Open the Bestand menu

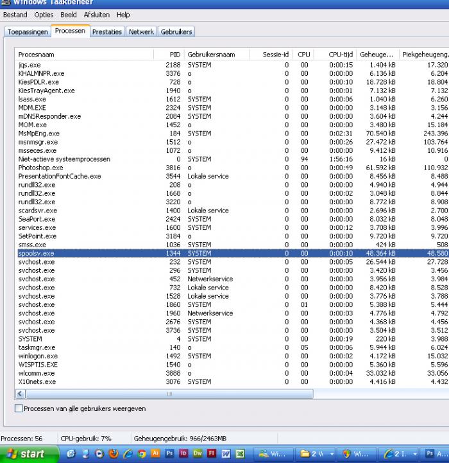point(15,15)
